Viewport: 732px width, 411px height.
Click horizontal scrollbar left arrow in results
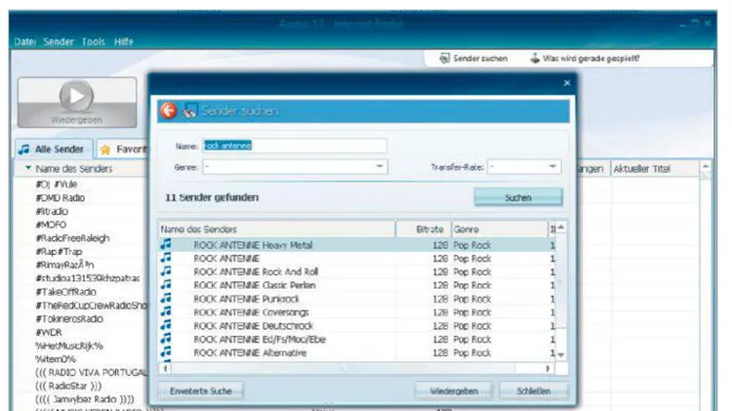(165, 368)
